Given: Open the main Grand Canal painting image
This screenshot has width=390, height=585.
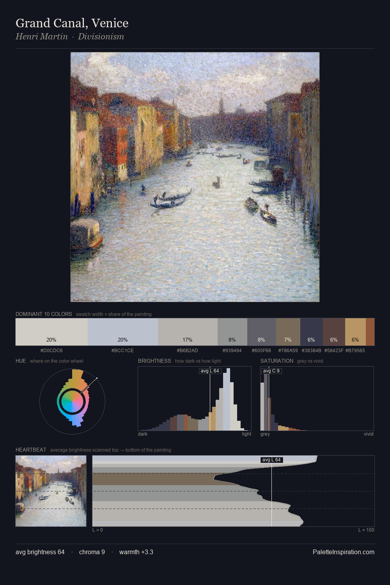Looking at the screenshot, I should click(x=195, y=177).
